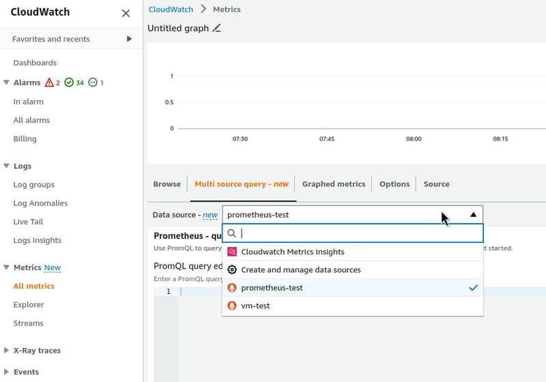Switch to the Browse tab
The height and width of the screenshot is (382, 546).
[x=167, y=184]
